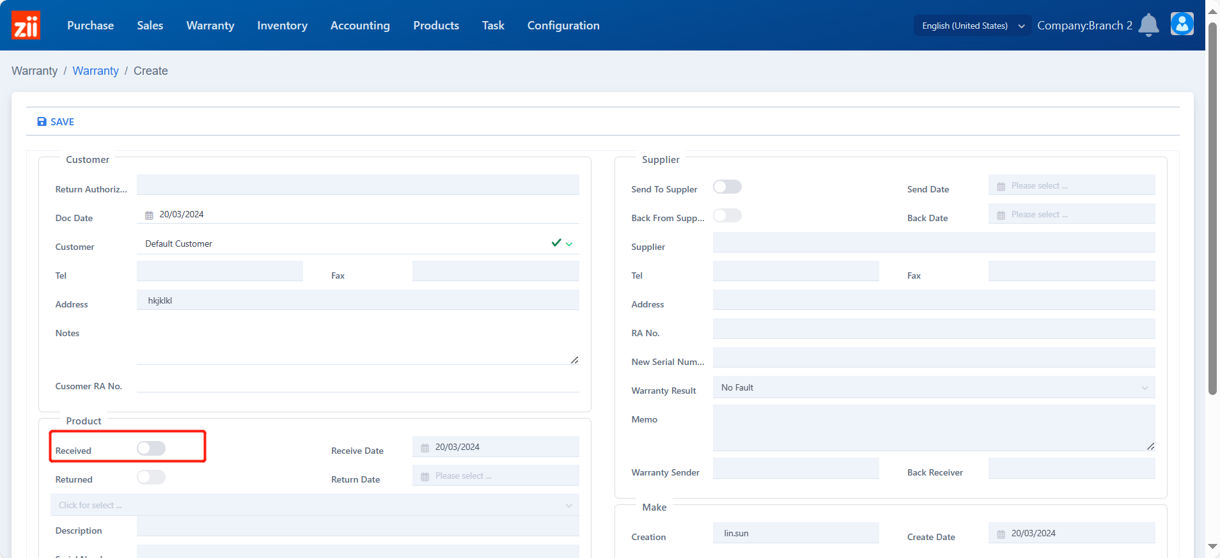1220x558 pixels.
Task: Click the Back Date calendar icon
Action: coord(1001,215)
